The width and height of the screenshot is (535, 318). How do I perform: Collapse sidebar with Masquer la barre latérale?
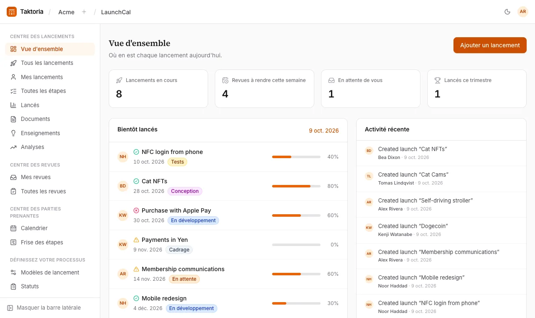point(44,308)
